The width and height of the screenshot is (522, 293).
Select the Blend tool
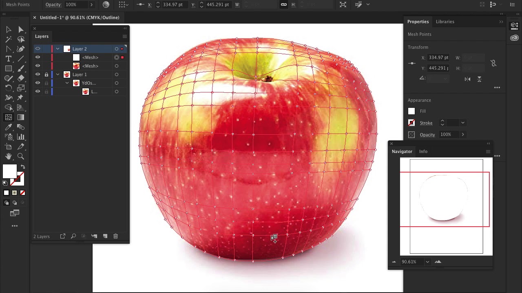pyautogui.click(x=21, y=127)
